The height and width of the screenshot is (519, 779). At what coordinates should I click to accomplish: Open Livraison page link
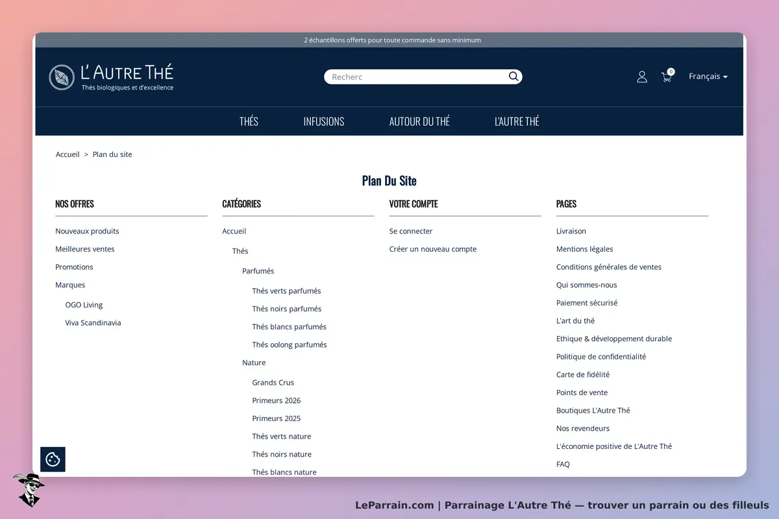tap(571, 231)
